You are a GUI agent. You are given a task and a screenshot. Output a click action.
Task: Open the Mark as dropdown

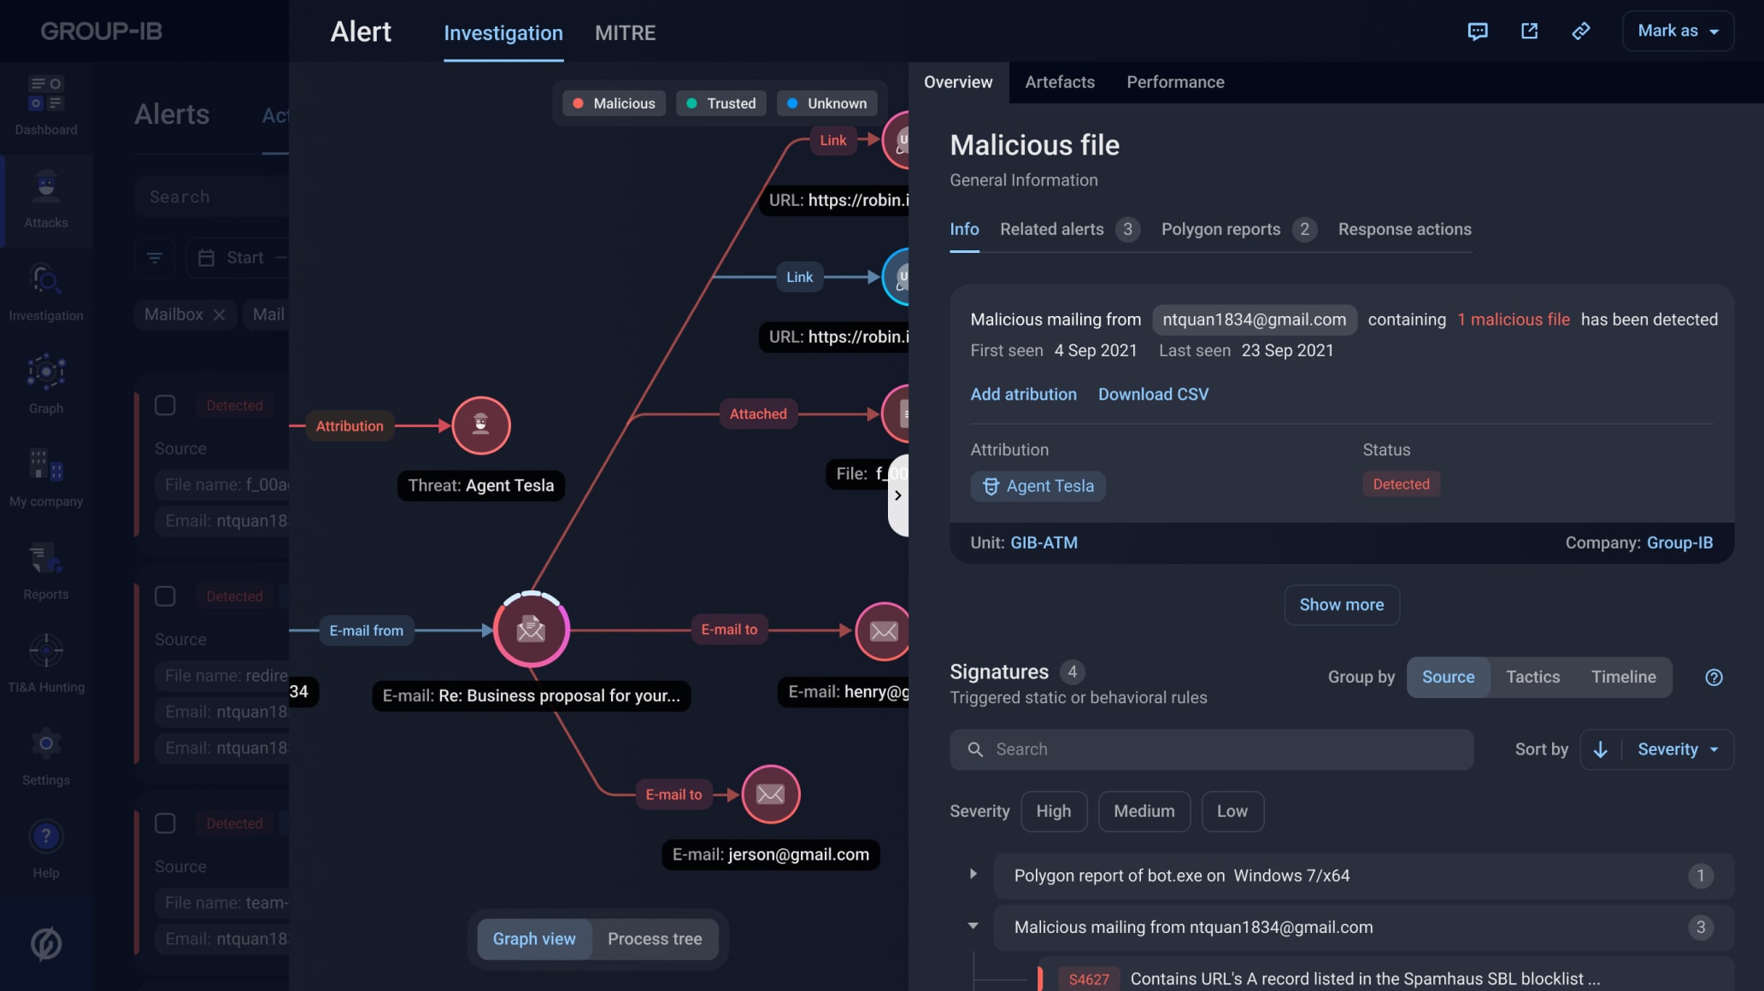1678,32
